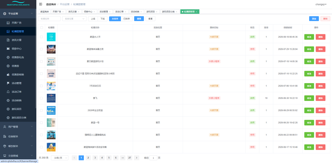
Task: Click the blue 搜索 button
Action: tap(139, 19)
